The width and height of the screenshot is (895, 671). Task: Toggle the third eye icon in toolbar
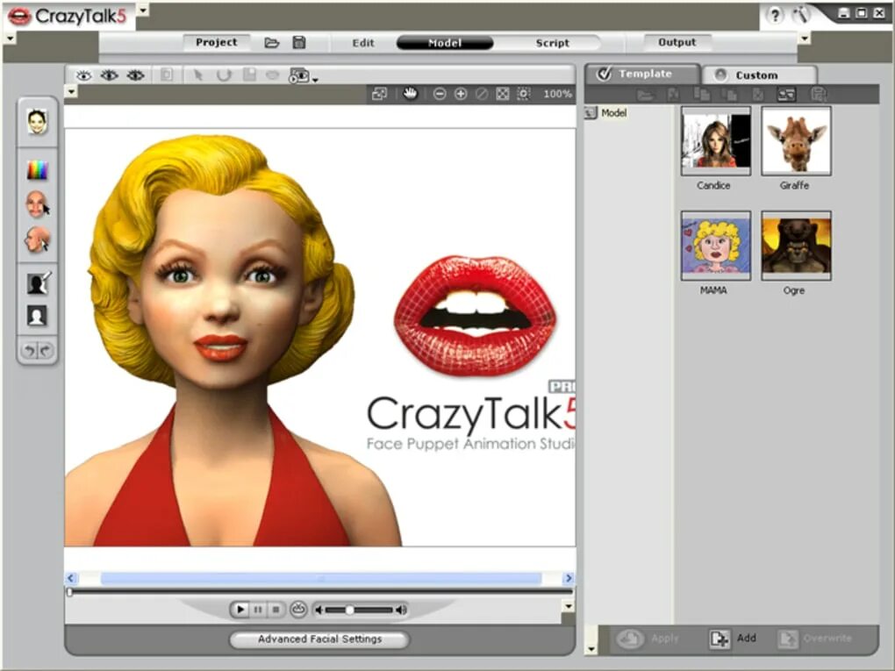135,75
